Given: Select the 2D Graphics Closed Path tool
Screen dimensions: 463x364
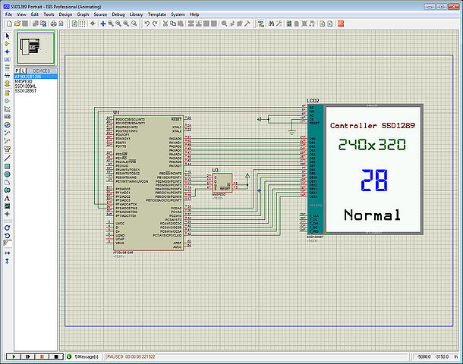Looking at the screenshot, I should click(8, 190).
